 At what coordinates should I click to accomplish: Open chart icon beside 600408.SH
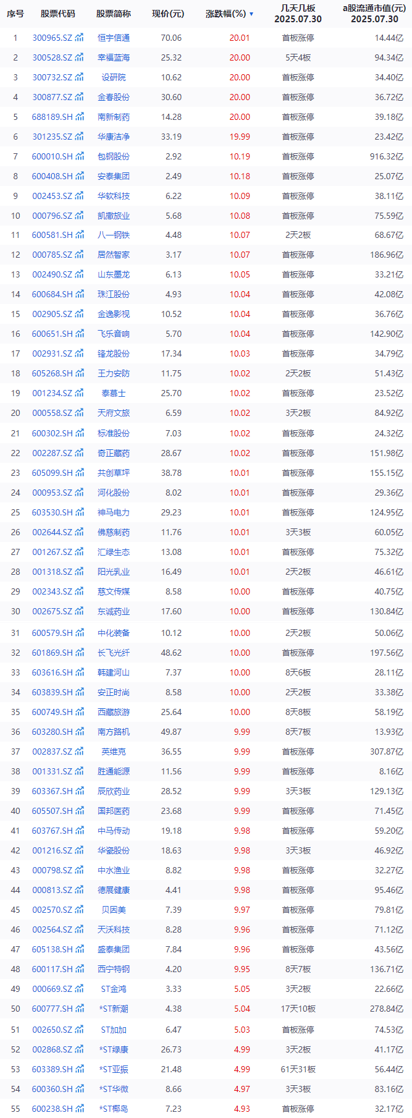[x=79, y=176]
